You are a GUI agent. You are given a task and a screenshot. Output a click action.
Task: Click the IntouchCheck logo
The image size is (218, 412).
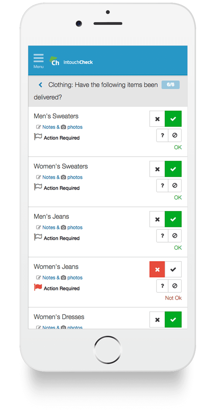coord(71,61)
